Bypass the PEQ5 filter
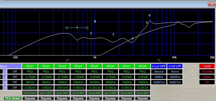Image resolution: width=216 pixels, height=101 pixels. click(94, 98)
